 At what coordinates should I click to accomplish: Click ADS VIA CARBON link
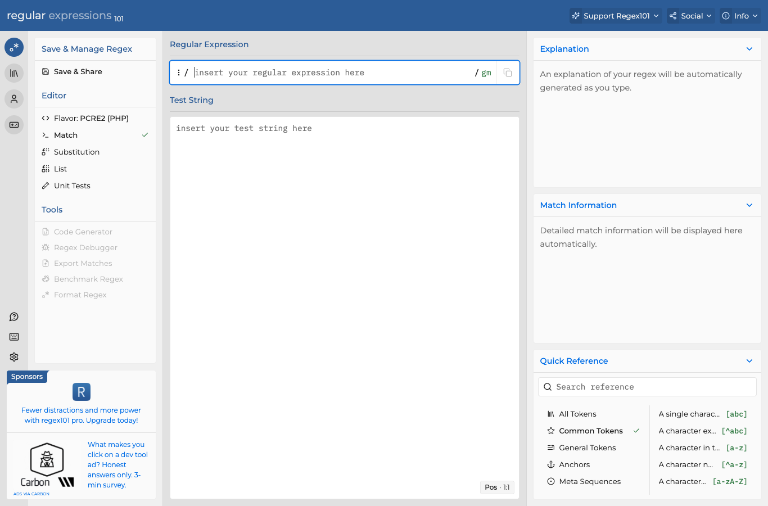pos(31,494)
